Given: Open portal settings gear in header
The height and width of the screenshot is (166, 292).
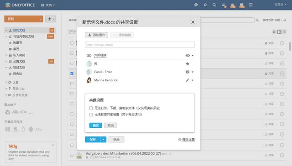Looking at the screenshot, I should click(x=205, y=5).
